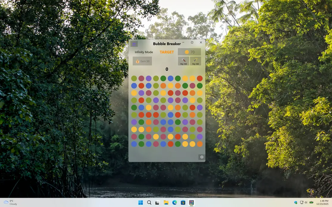Open game settings via the gear icon
332x207 pixels.
coord(202,157)
